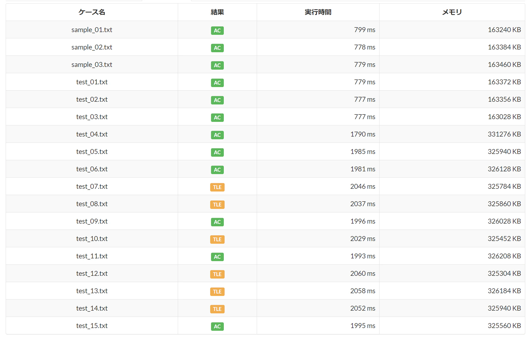Select the sample_03.txt case name
Image resolution: width=529 pixels, height=340 pixels.
coord(92,65)
